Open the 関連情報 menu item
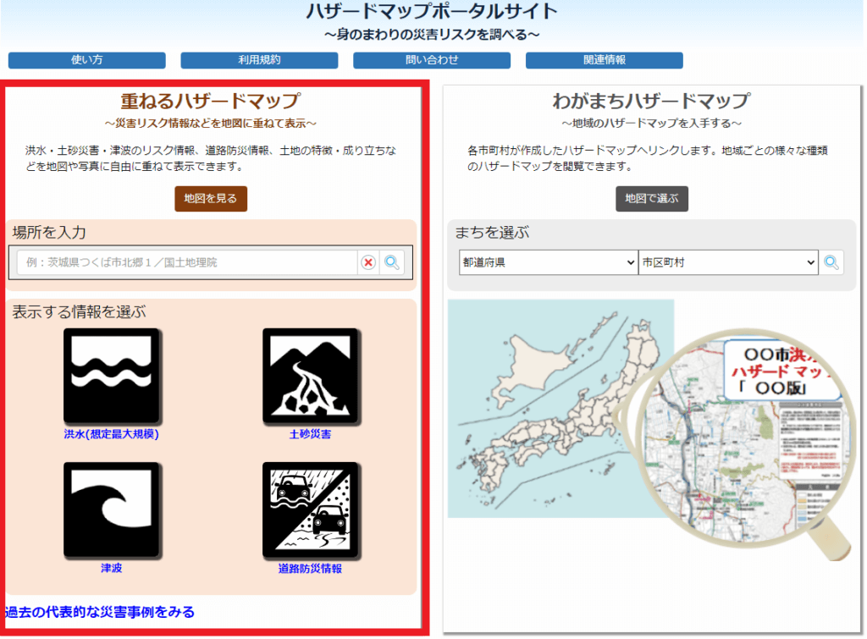 [605, 60]
